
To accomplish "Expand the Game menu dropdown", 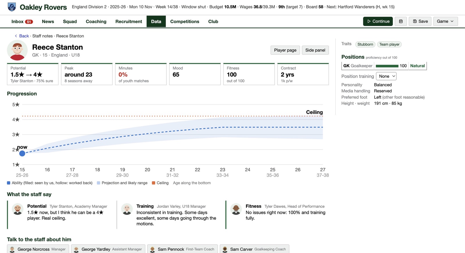I will 445,21.
